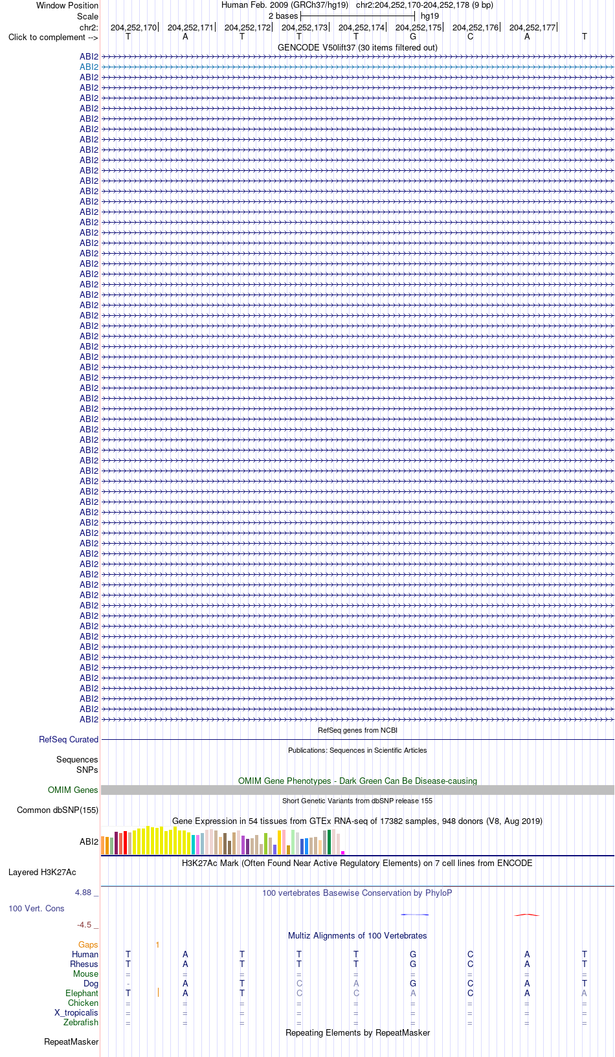Click the dark green bar in GTEx chart

(329, 842)
